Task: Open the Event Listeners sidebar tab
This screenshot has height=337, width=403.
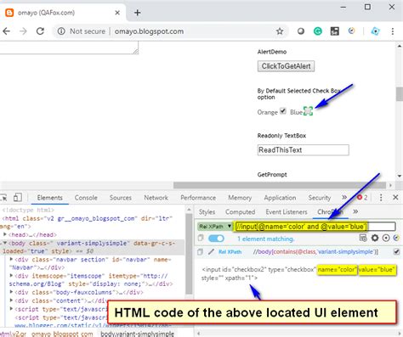Action: (x=287, y=211)
